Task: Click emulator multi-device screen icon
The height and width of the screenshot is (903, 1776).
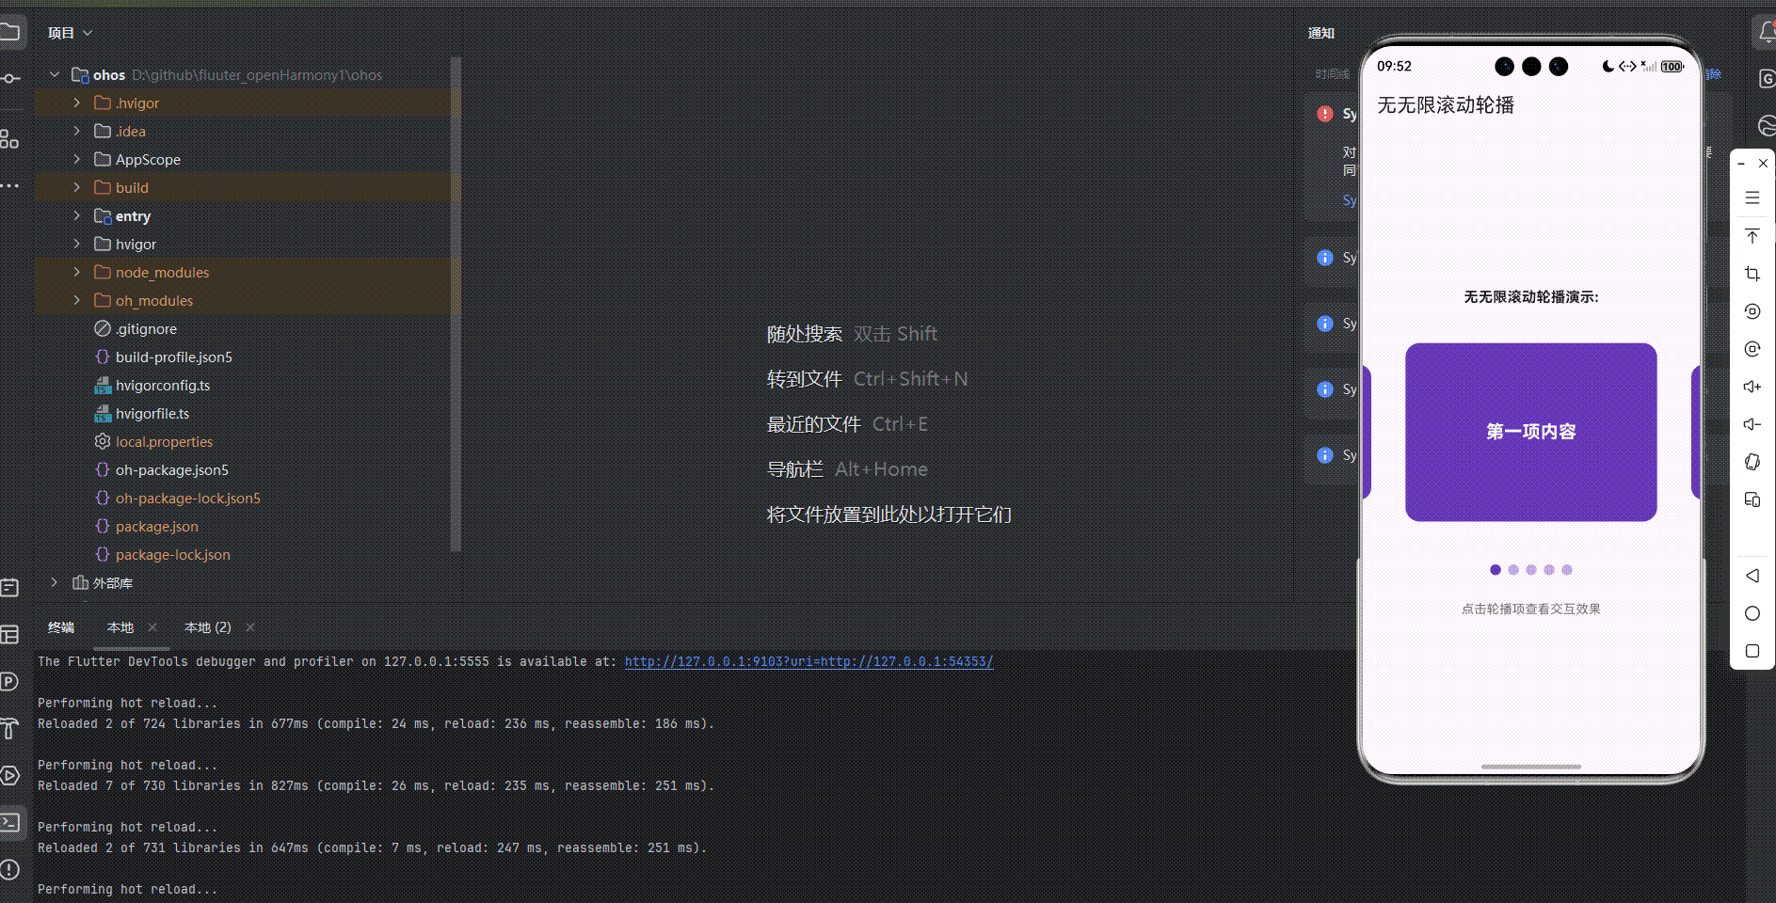Action: click(1752, 499)
